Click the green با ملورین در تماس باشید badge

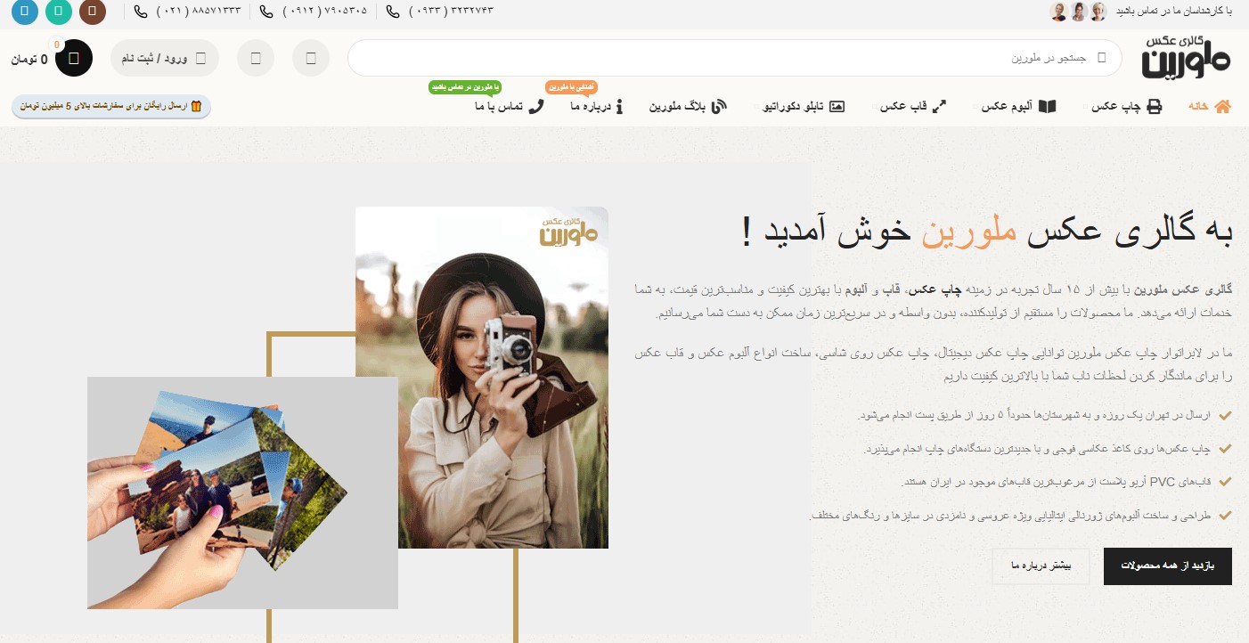pyautogui.click(x=465, y=87)
